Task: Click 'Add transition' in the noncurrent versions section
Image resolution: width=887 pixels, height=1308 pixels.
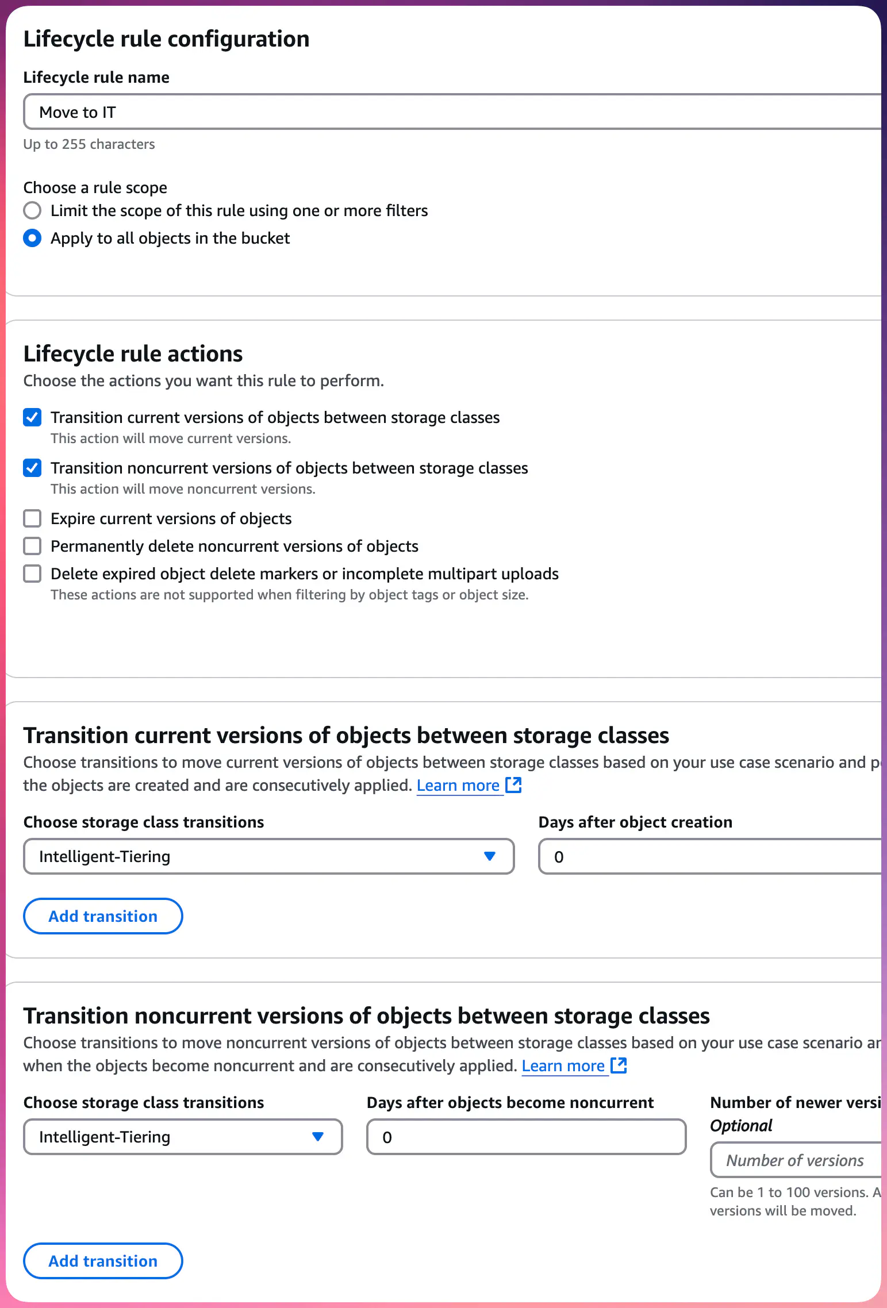Action: (102, 1261)
